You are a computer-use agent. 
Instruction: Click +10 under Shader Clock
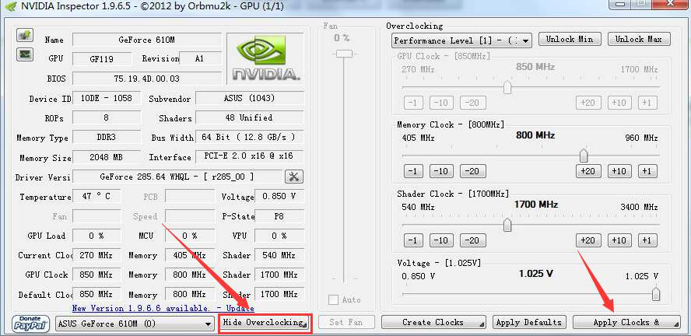coord(619,240)
